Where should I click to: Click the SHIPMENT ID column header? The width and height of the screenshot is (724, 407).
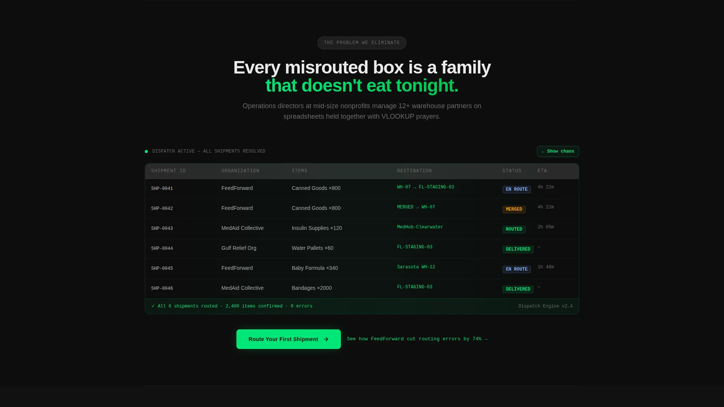(169, 171)
